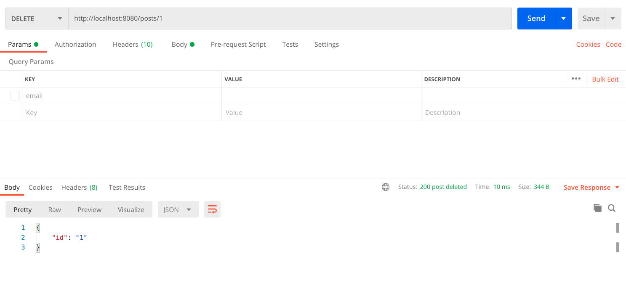
Task: Click the globe network information icon
Action: click(x=386, y=187)
